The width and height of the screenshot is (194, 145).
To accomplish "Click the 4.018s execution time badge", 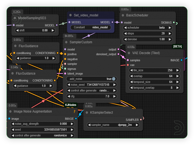I will point(131,47).
